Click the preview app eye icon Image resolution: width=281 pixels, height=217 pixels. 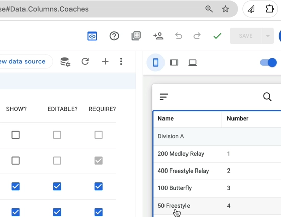pyautogui.click(x=92, y=36)
